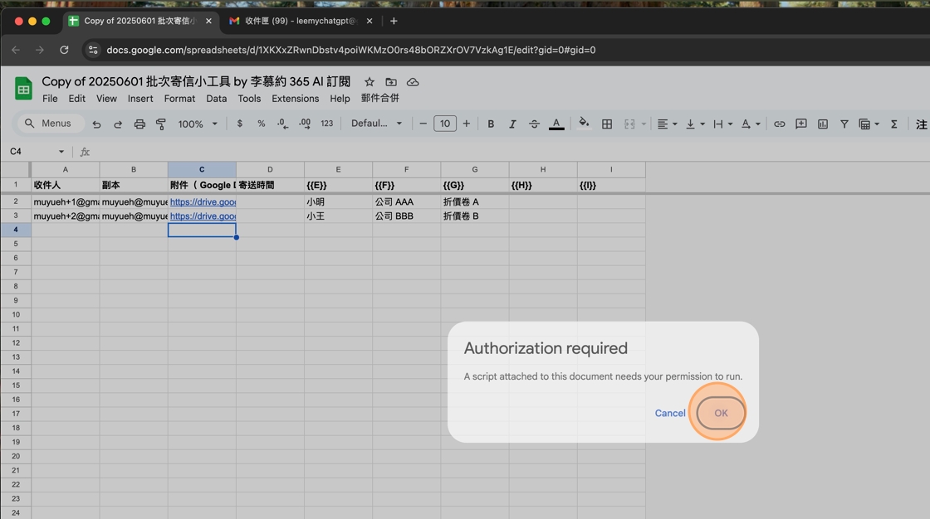Click the OK button in authorization dialog
Image resolution: width=930 pixels, height=519 pixels.
[721, 413]
